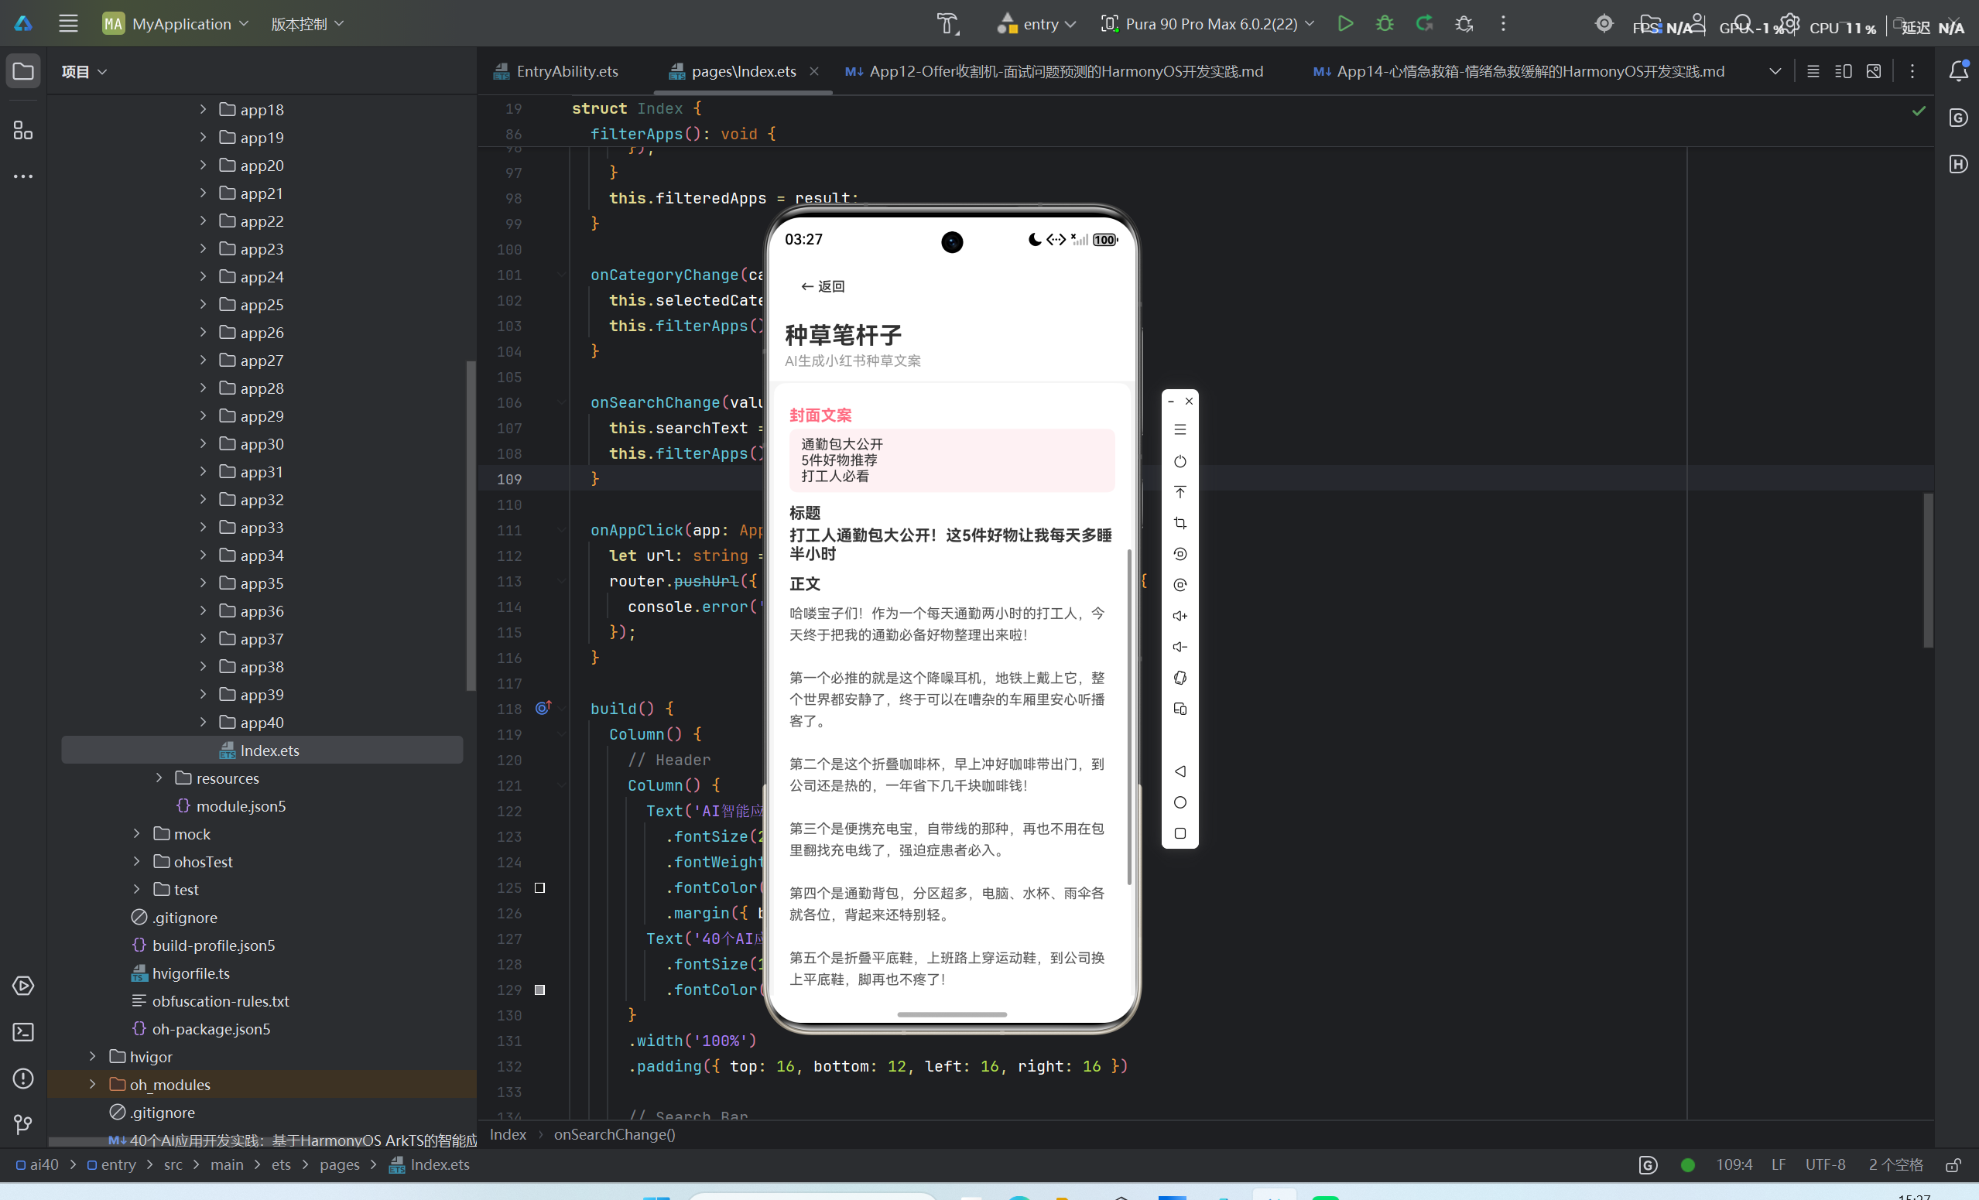Open the 版本控制 dropdown
This screenshot has height=1200, width=1979.
(x=307, y=24)
